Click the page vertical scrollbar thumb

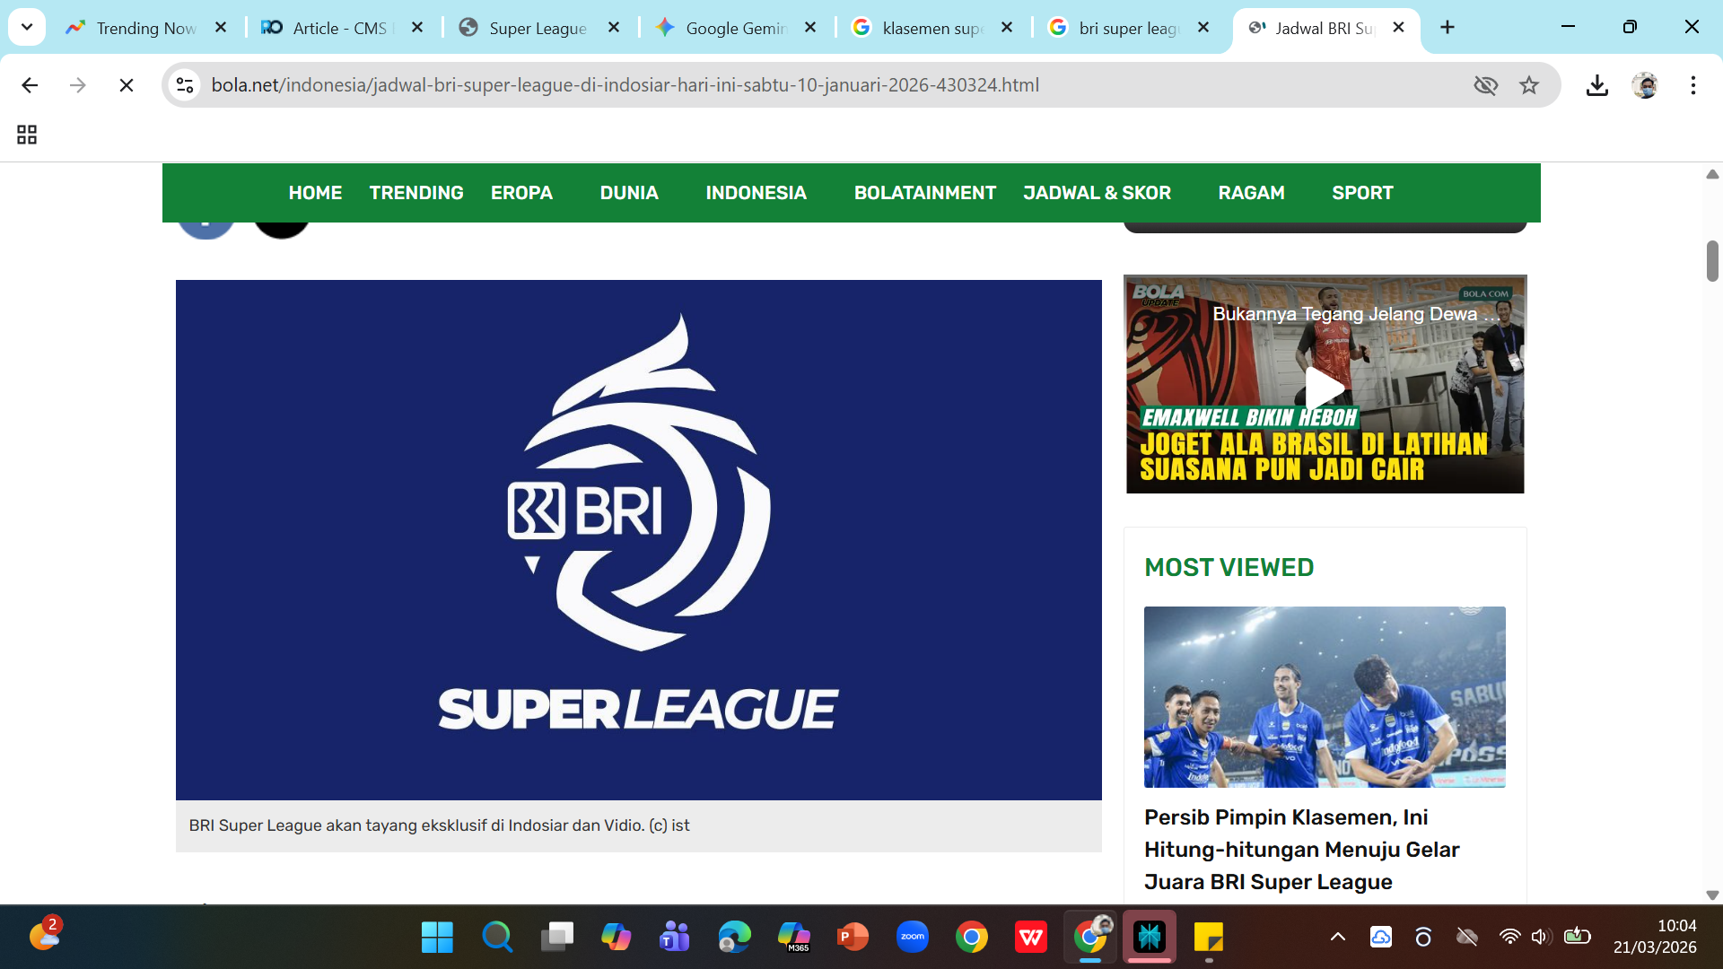pos(1712,261)
